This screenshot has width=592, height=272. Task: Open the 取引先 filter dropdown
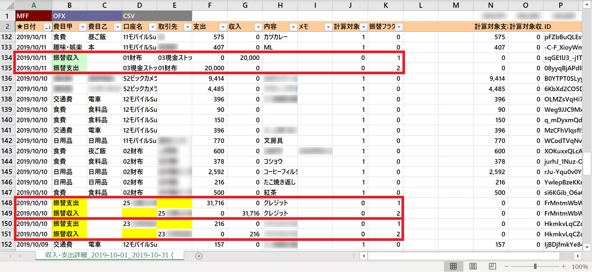(188, 27)
